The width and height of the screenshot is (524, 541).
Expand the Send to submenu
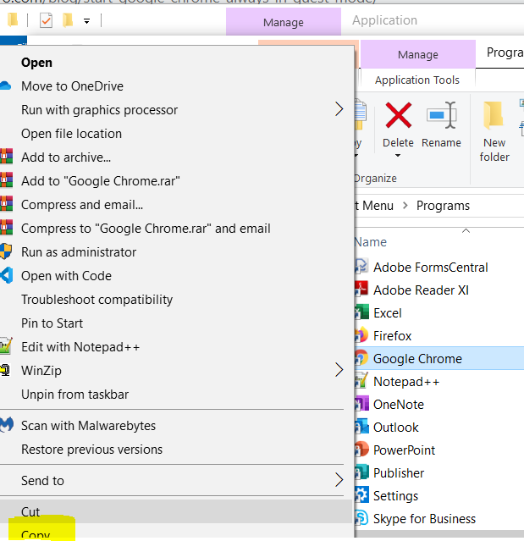pyautogui.click(x=339, y=480)
